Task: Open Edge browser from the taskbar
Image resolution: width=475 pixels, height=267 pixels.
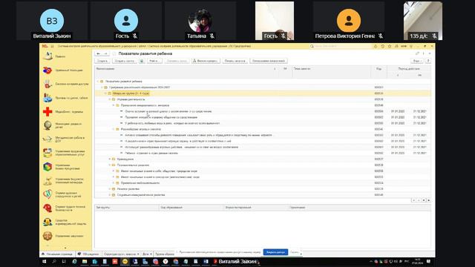Action: coord(74,262)
